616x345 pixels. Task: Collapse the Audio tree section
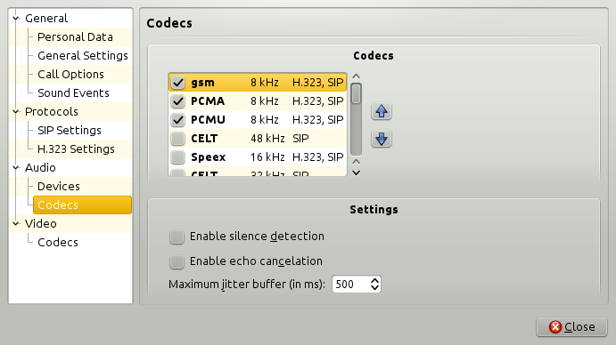pos(16,168)
